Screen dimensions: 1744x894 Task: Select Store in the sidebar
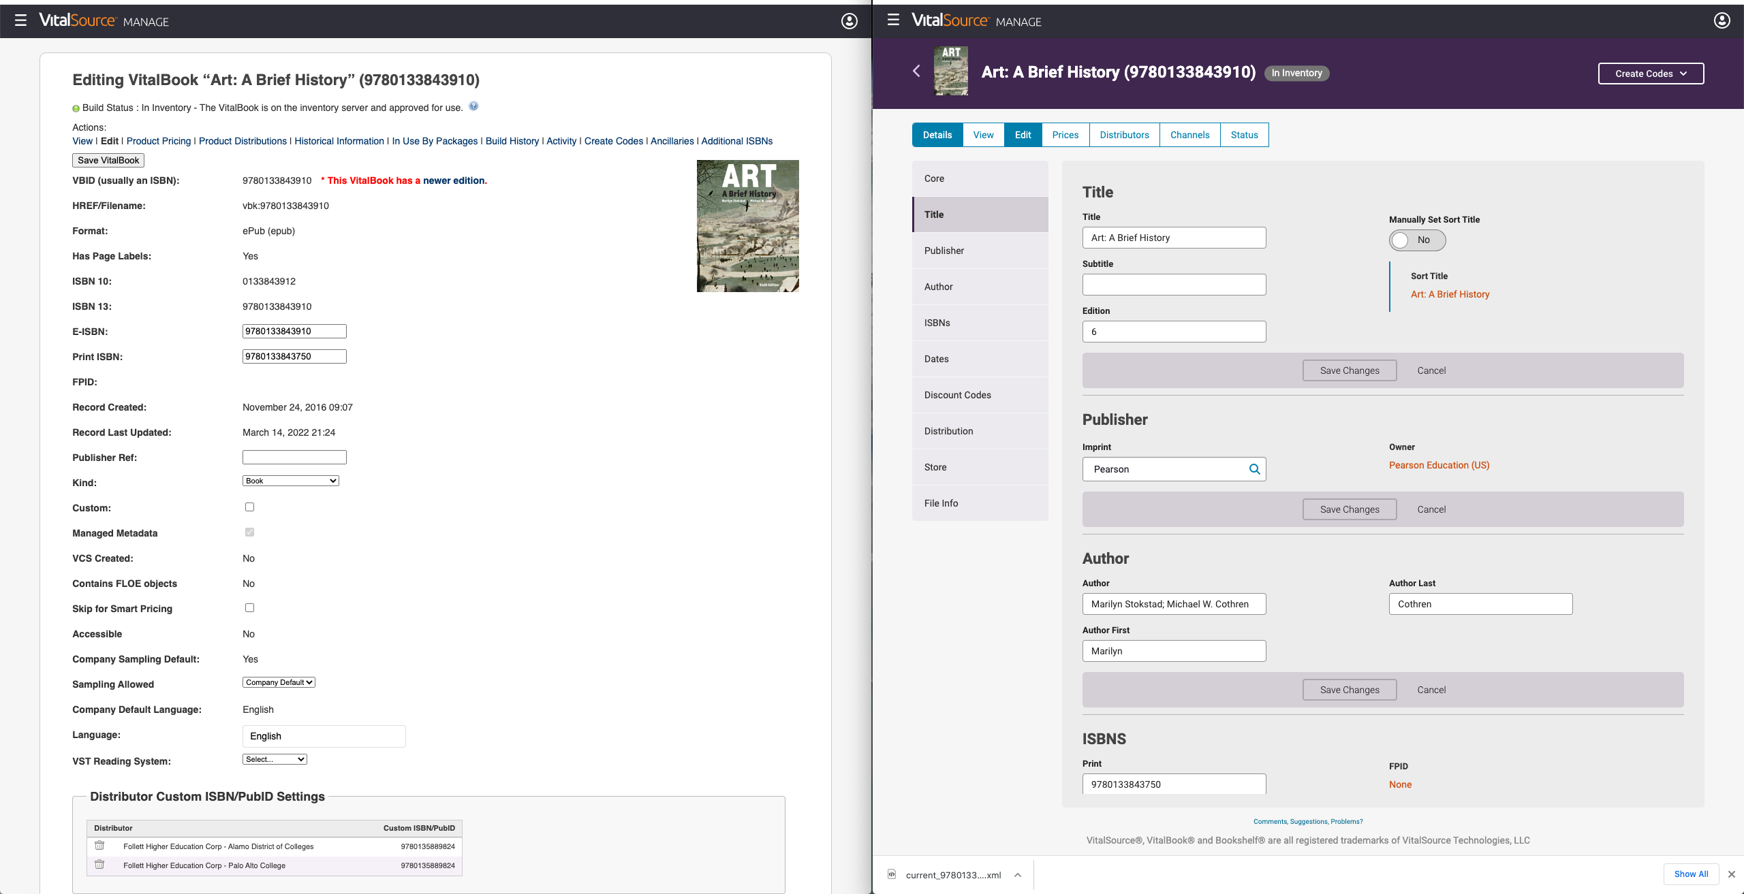(x=980, y=467)
